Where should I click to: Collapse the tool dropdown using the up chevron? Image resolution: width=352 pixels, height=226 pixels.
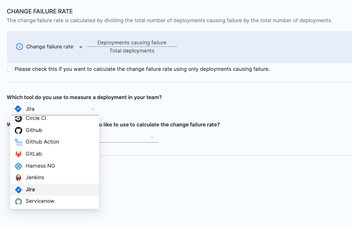[93, 109]
